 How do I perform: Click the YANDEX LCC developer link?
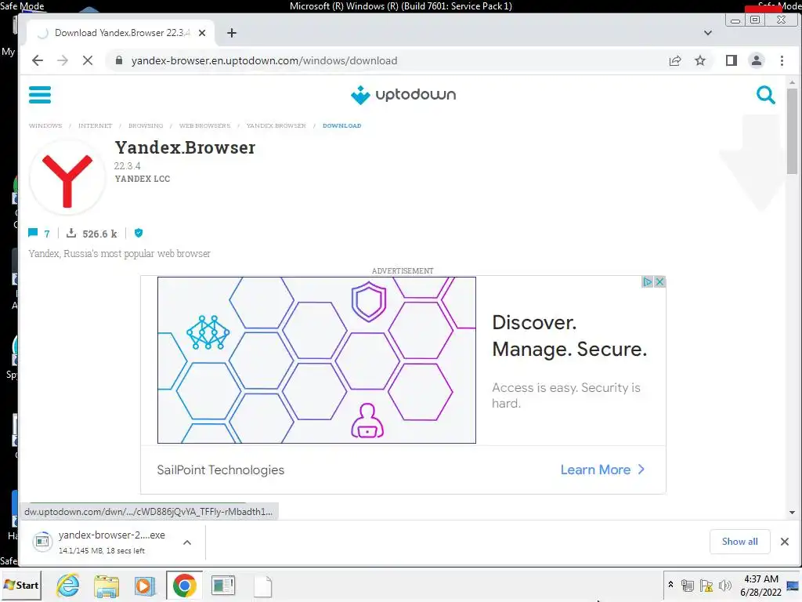coord(143,180)
